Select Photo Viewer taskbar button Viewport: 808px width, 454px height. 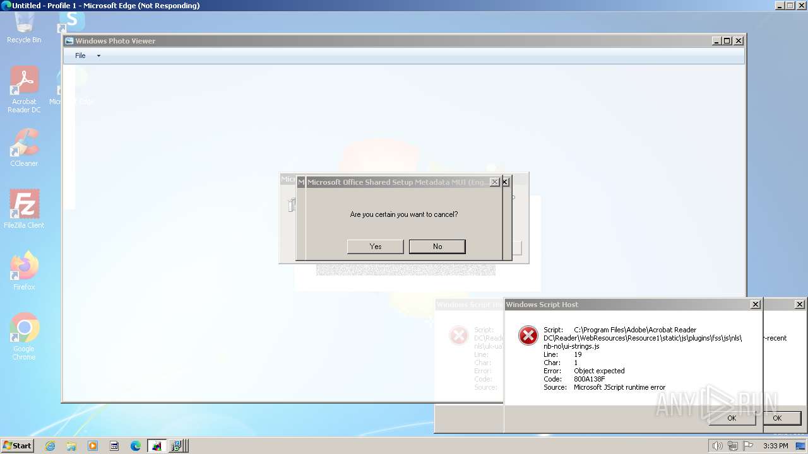[x=157, y=446]
